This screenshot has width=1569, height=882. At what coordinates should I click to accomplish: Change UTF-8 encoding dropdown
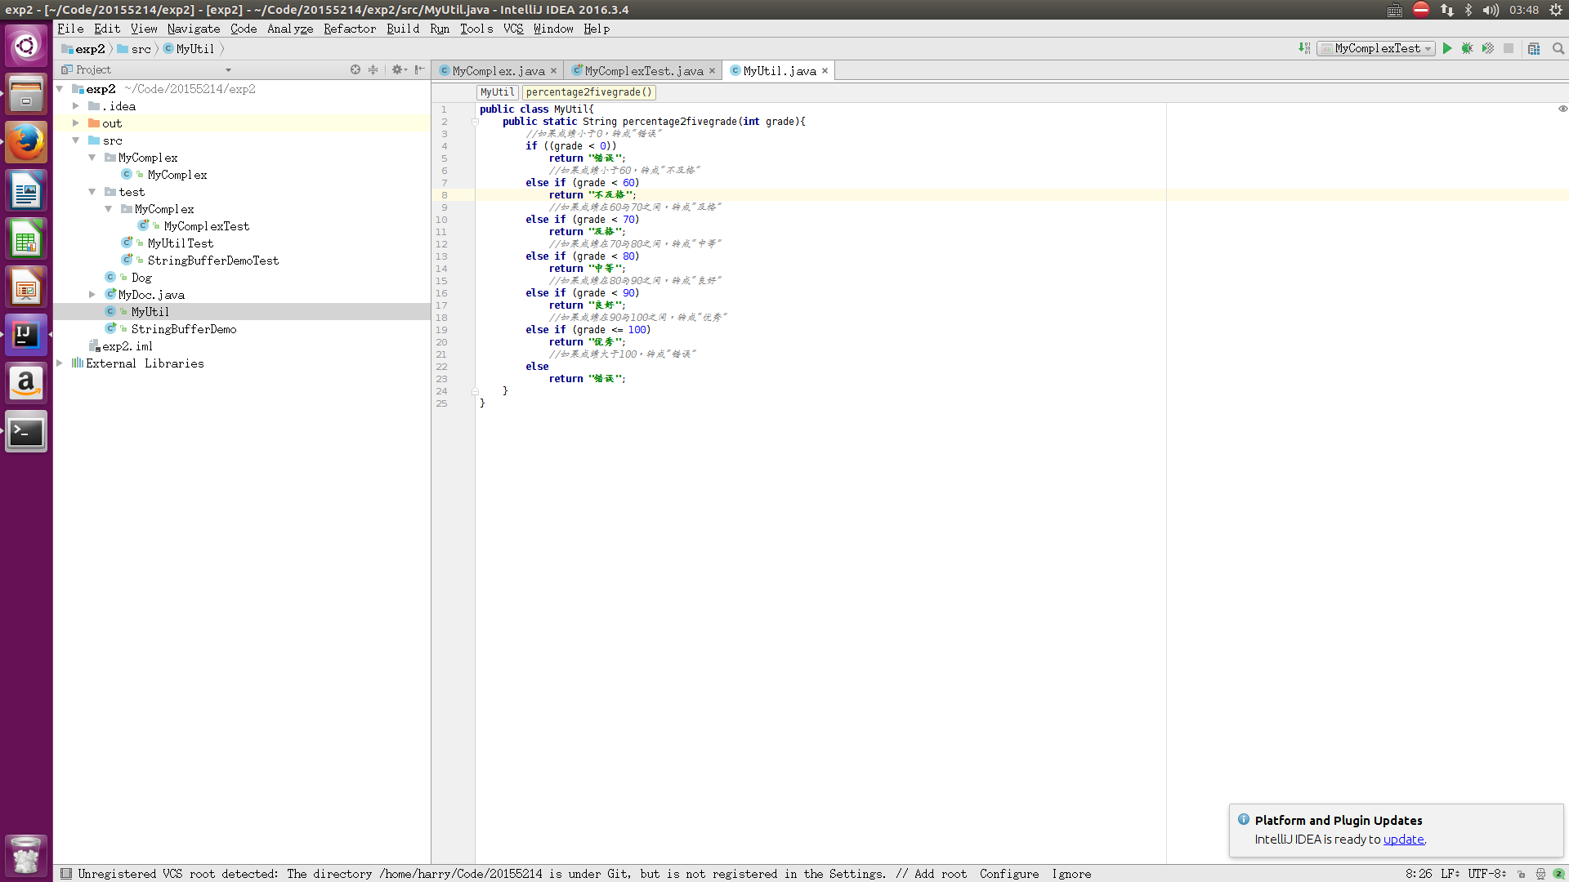coord(1487,874)
